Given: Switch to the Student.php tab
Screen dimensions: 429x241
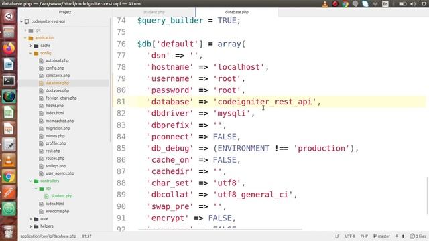Looking at the screenshot, I should click(x=154, y=12).
